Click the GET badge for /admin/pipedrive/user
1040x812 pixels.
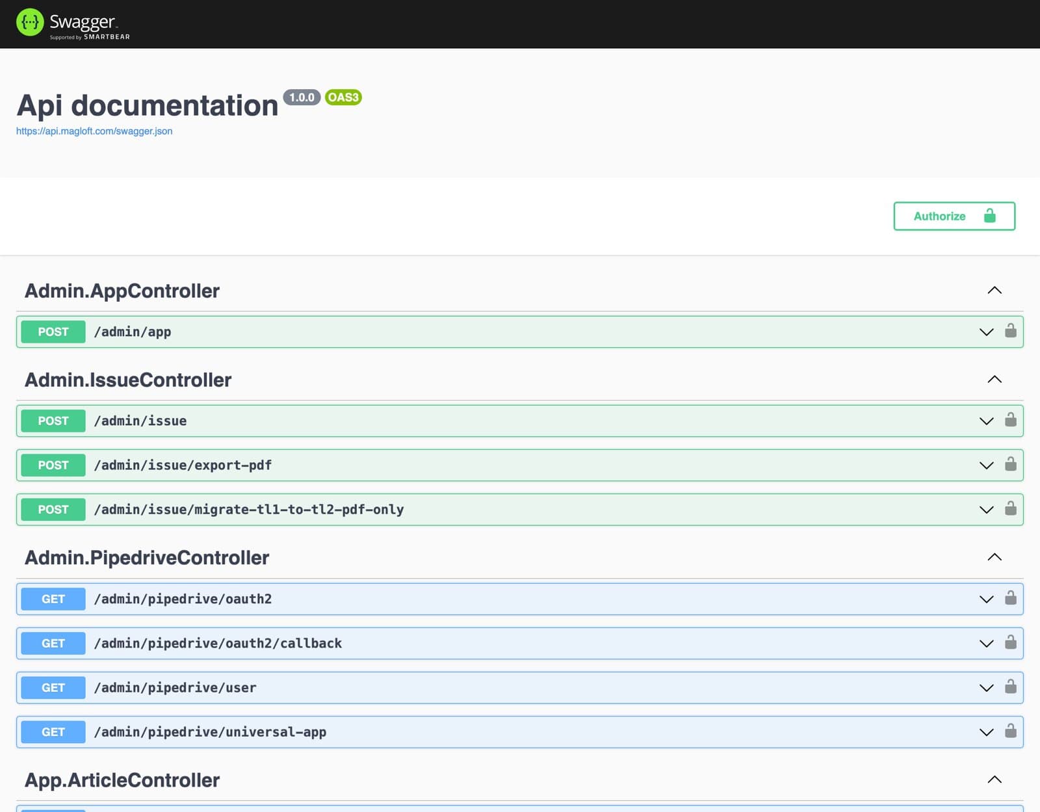(53, 687)
